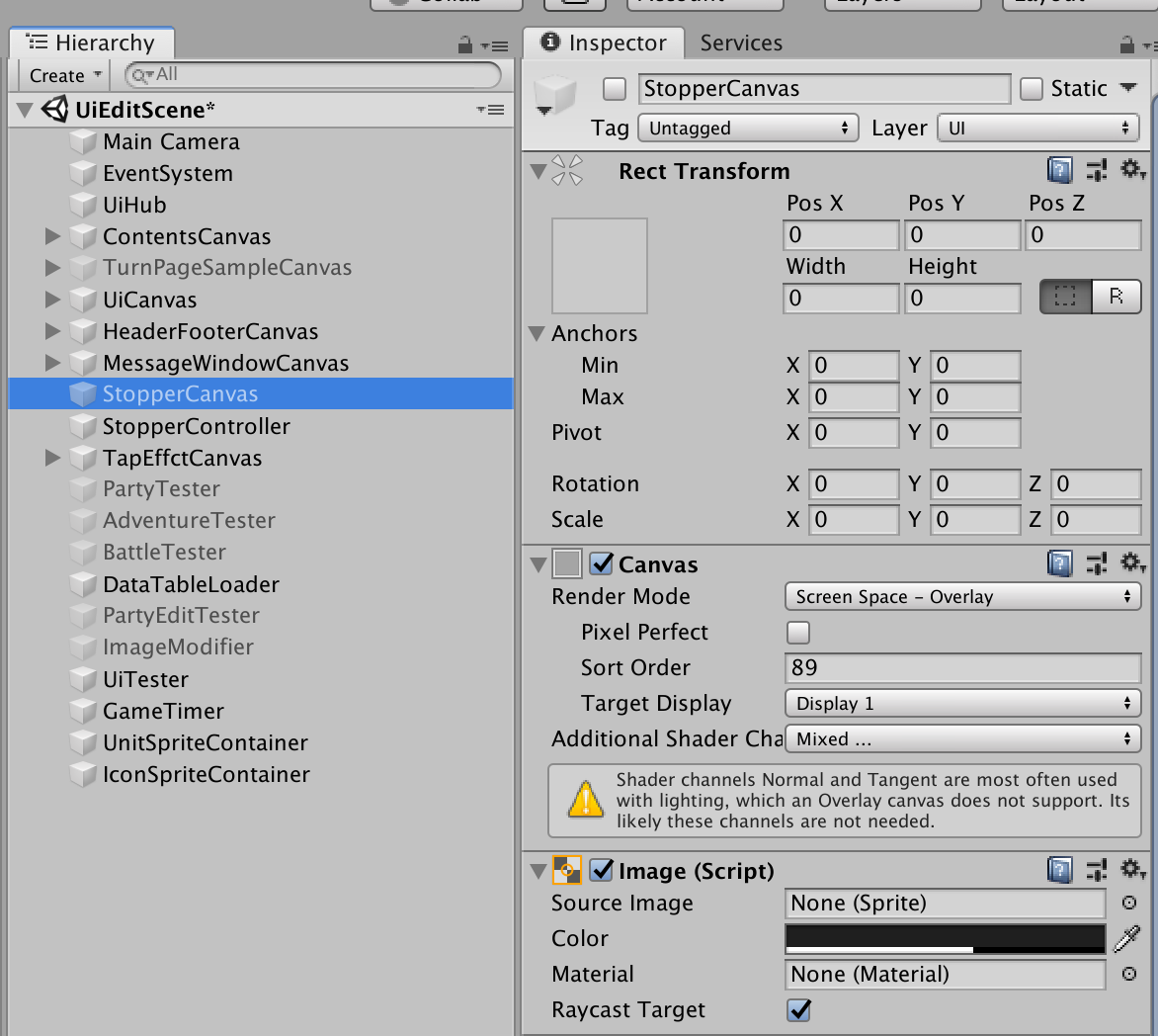This screenshot has width=1158, height=1036.
Task: Select the Inspector tab
Action: 604,43
